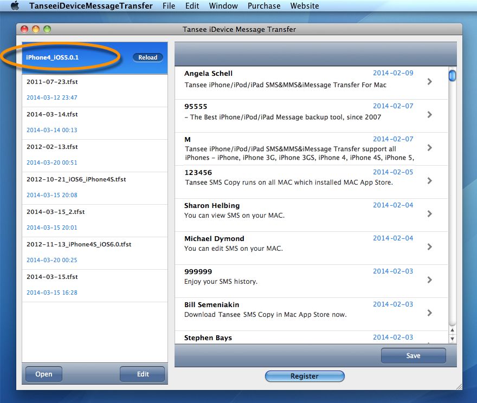The height and width of the screenshot is (403, 477).
Task: Expand the M conversation chevron
Action: 429,148
